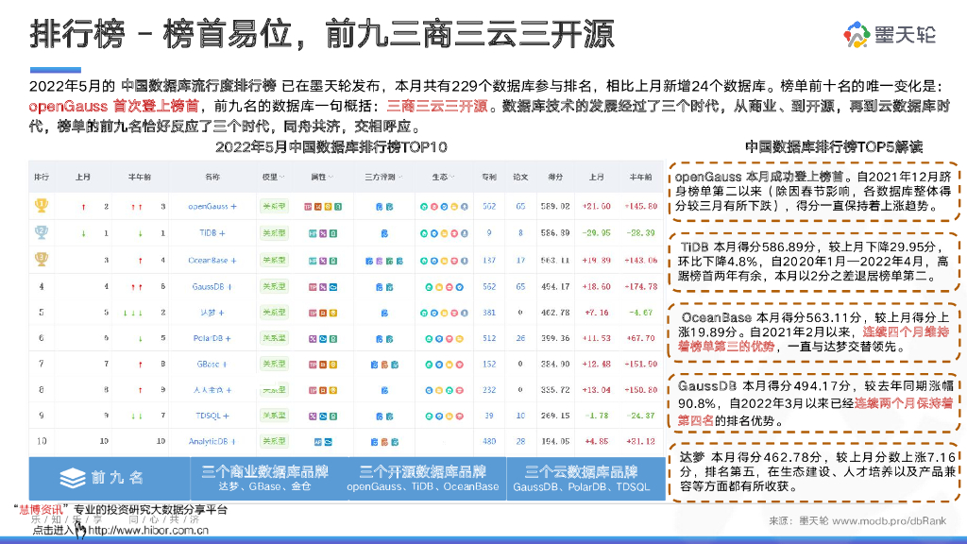Click TiDB score 586.89
The width and height of the screenshot is (967, 544).
(555, 233)
